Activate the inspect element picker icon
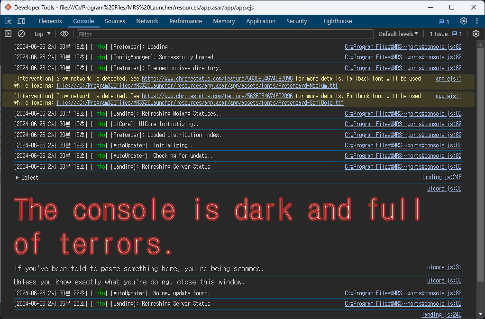 click(x=9, y=21)
